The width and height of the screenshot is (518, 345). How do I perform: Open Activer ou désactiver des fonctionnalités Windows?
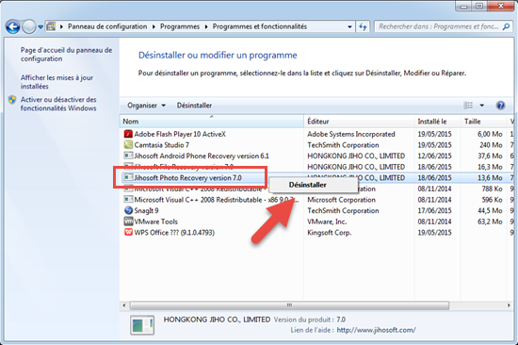[x=58, y=104]
